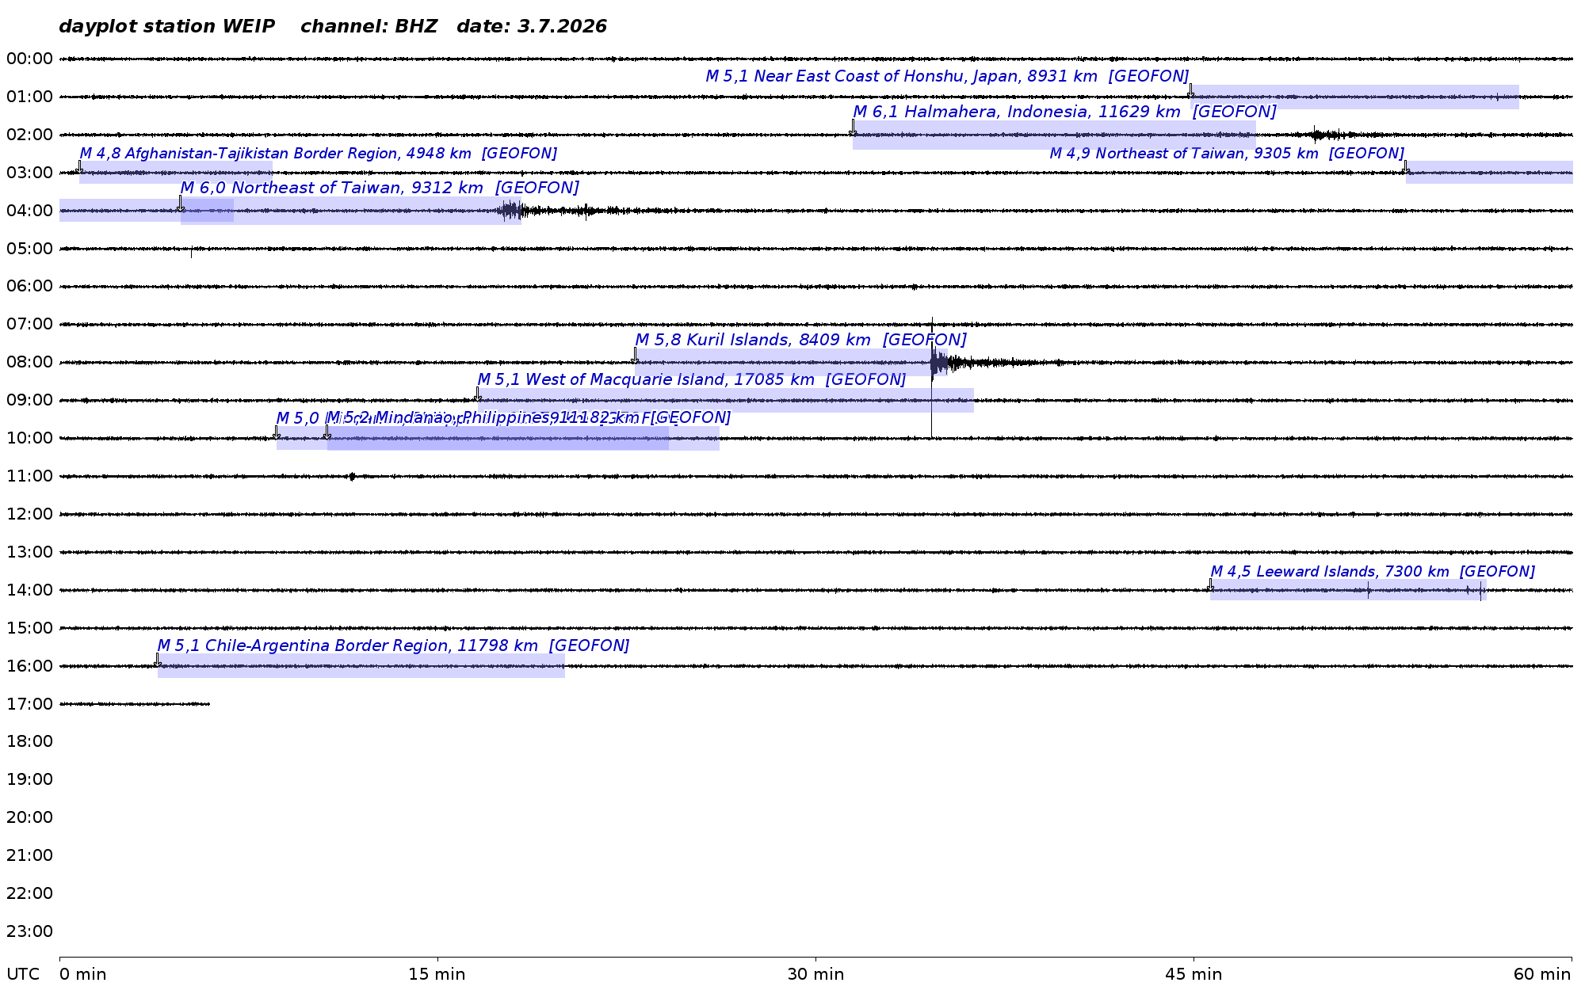Click the onset arrow of the Chile-Argentina event

pos(157,660)
